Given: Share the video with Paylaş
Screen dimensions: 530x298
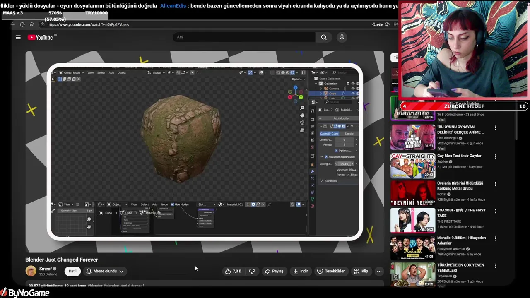Looking at the screenshot, I should tap(274, 271).
